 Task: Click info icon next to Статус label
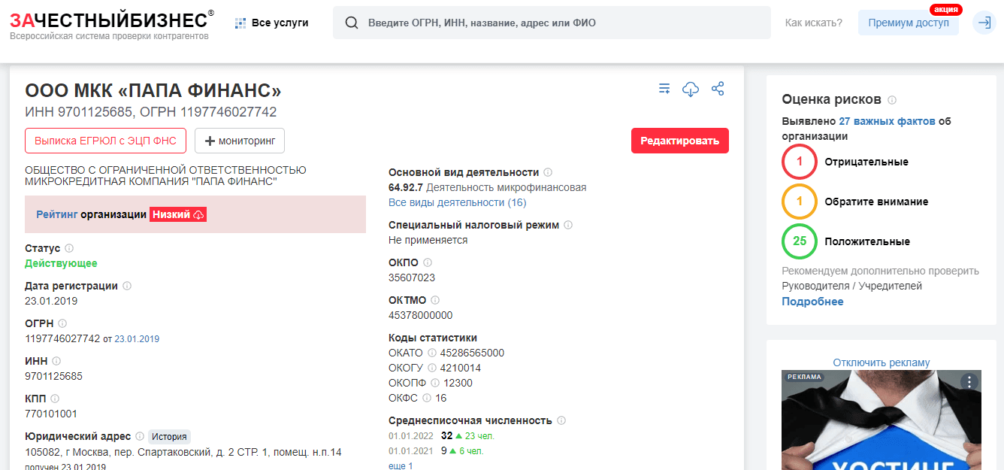click(69, 248)
